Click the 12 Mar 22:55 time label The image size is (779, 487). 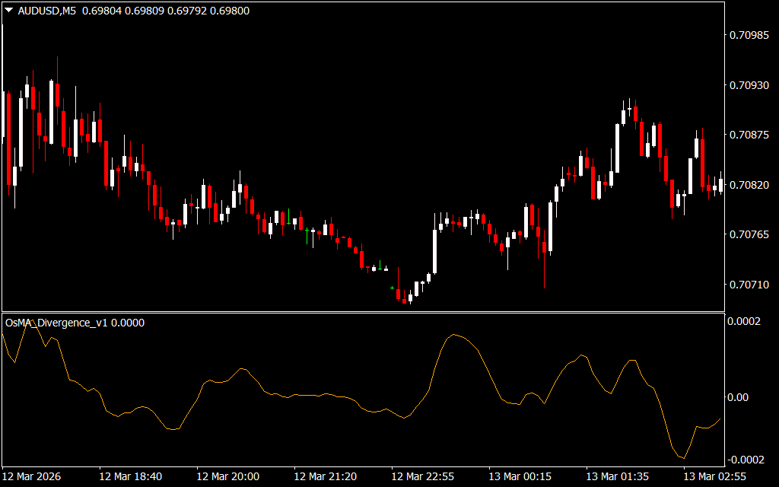(x=422, y=476)
